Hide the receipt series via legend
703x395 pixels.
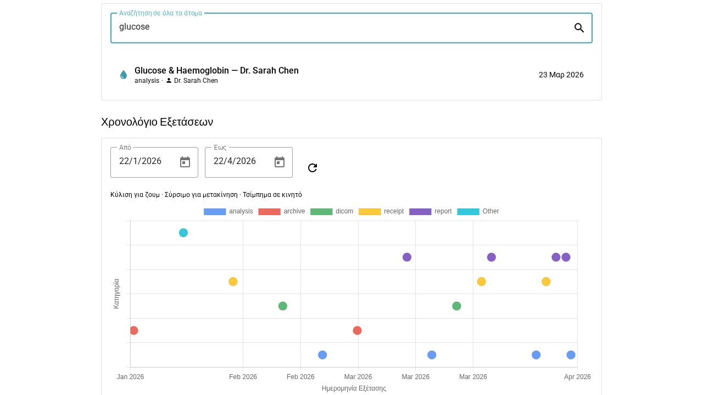coord(381,211)
